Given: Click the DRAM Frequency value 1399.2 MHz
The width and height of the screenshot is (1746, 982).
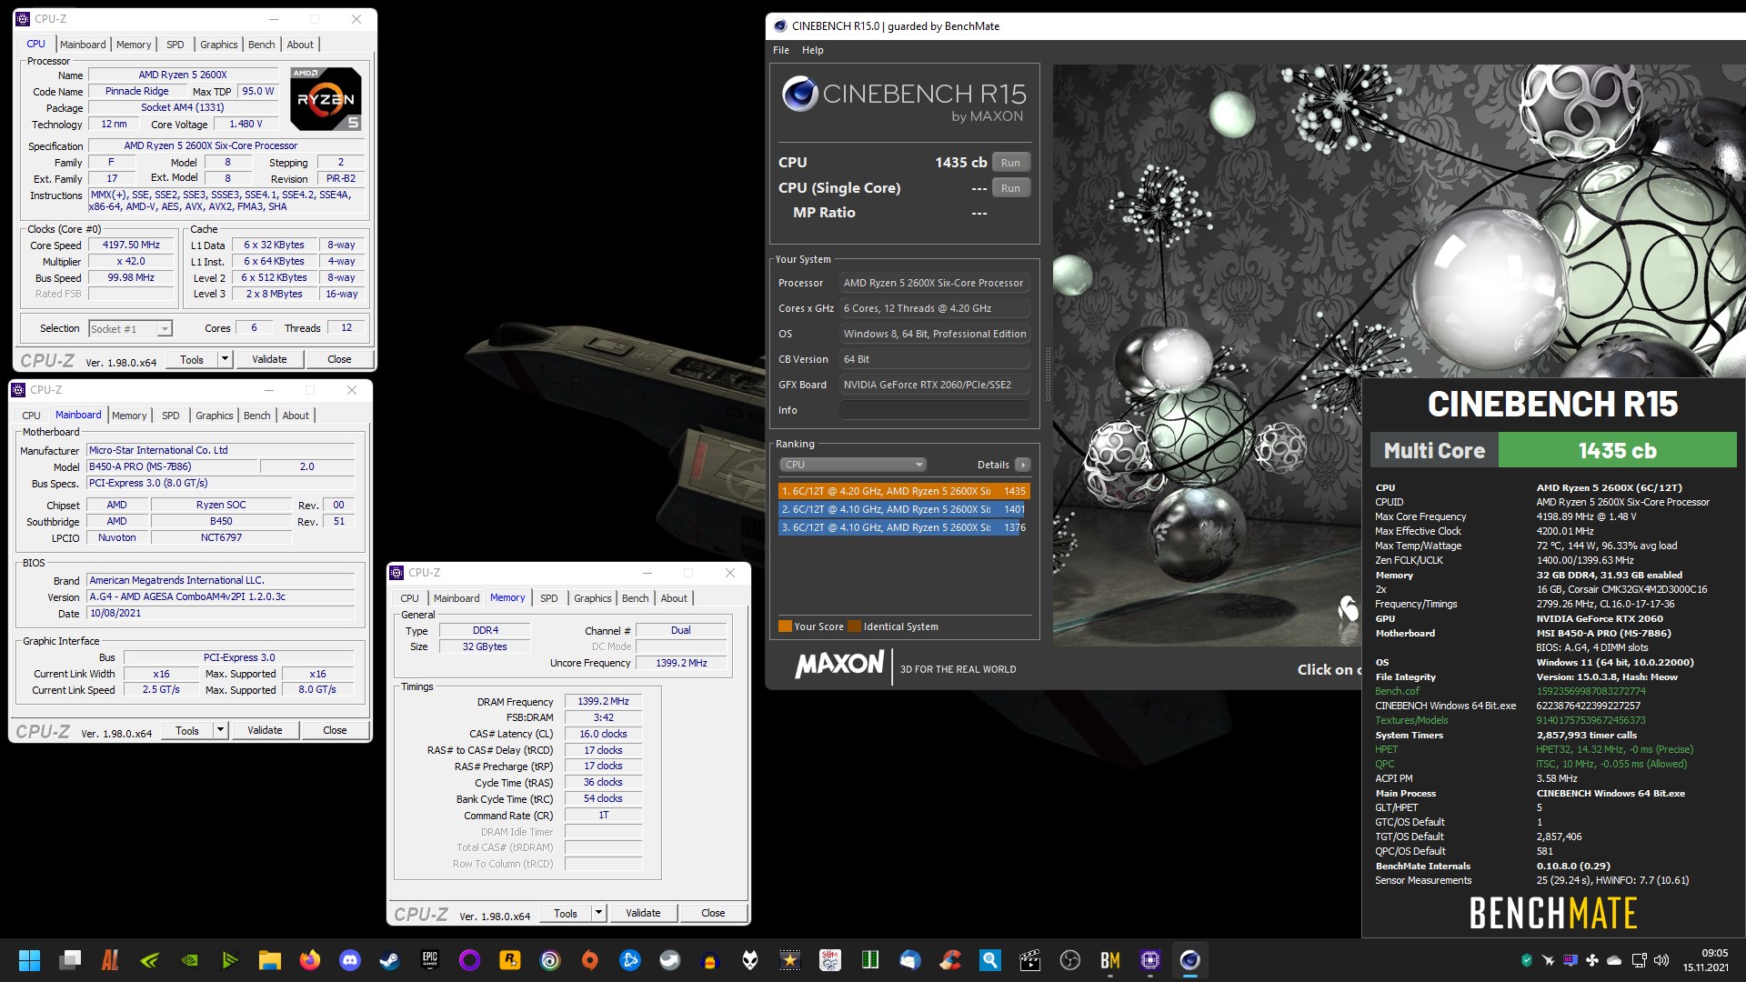Looking at the screenshot, I should tap(604, 701).
